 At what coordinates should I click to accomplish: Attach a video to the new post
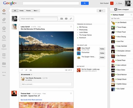pyautogui.click(x=66, y=19)
